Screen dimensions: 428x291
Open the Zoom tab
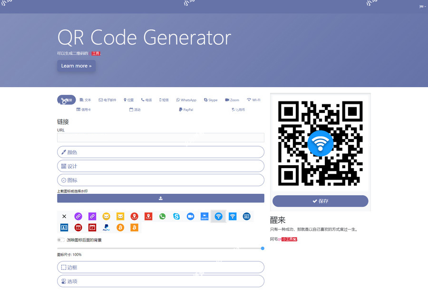(x=232, y=100)
